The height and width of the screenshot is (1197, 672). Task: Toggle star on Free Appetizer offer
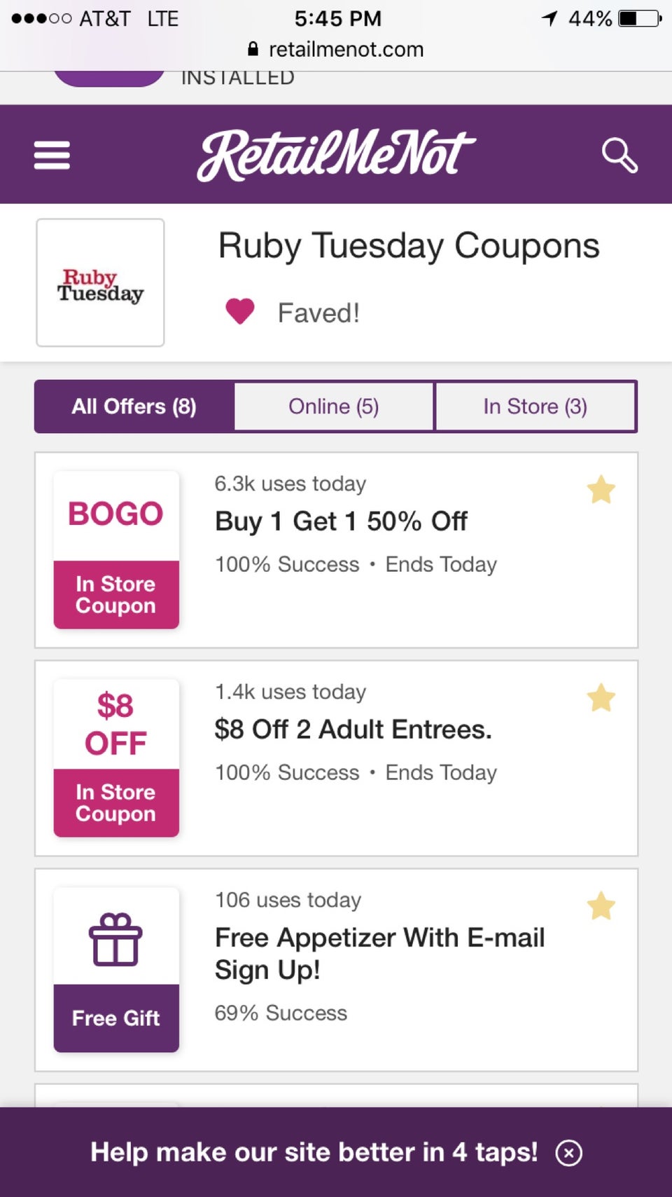coord(601,905)
